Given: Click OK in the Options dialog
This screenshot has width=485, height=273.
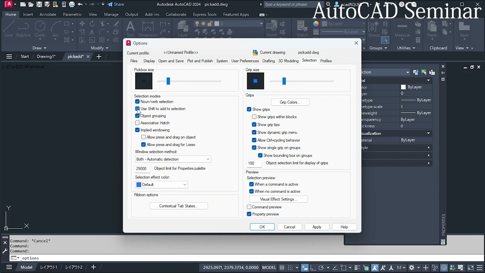Looking at the screenshot, I should point(262,227).
